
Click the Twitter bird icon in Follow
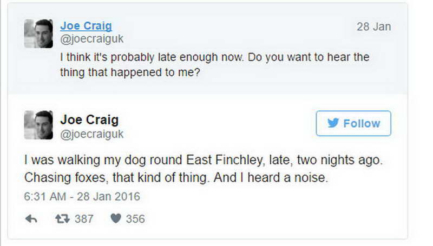click(333, 123)
